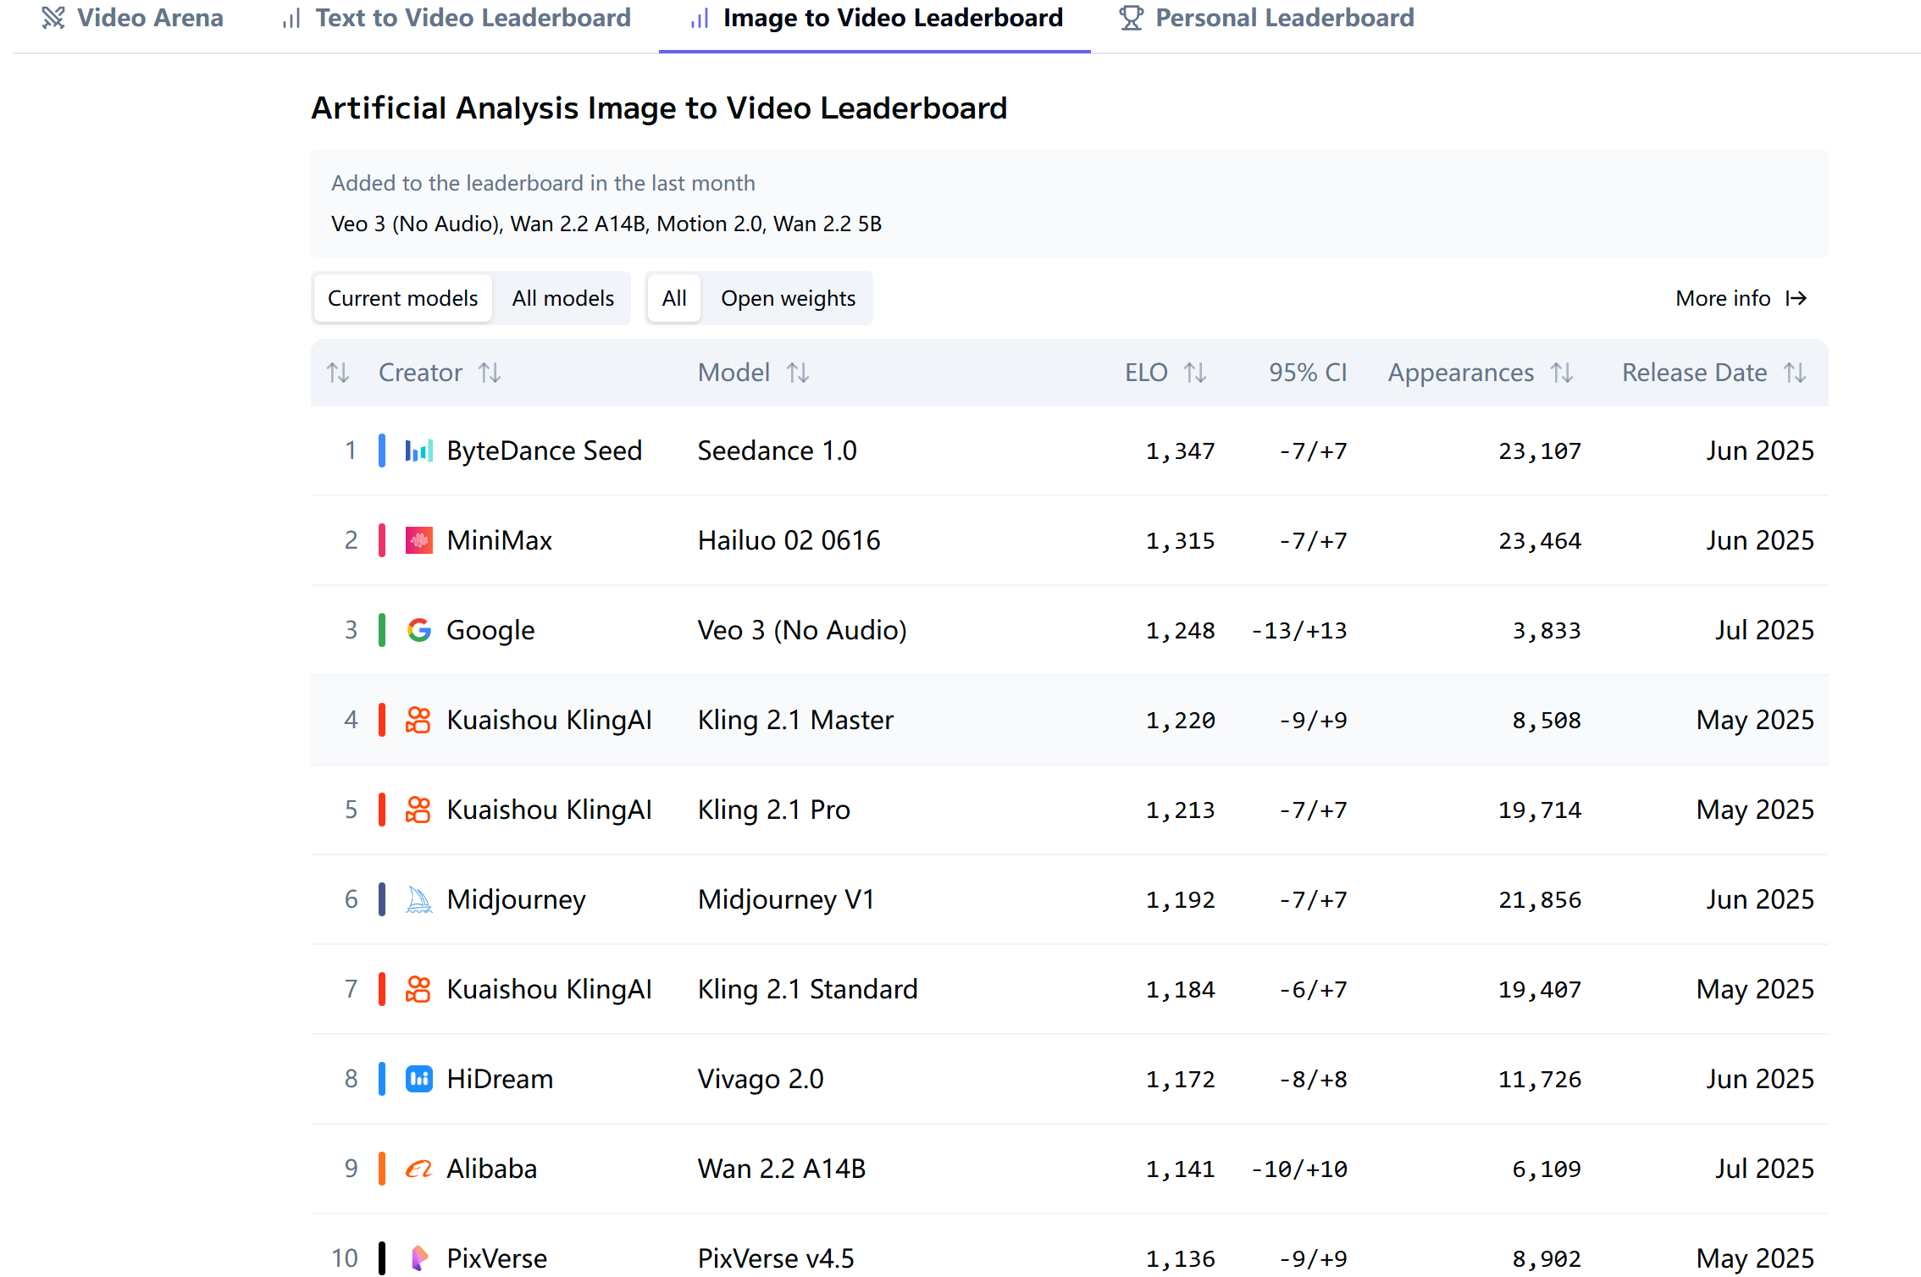The width and height of the screenshot is (1921, 1277).
Task: Click the Alibaba logo icon
Action: coord(418,1169)
